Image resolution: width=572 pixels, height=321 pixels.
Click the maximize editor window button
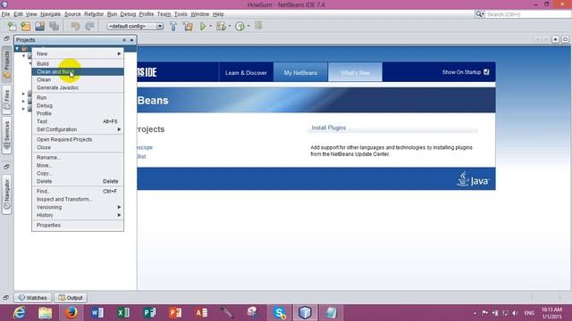[x=565, y=39]
